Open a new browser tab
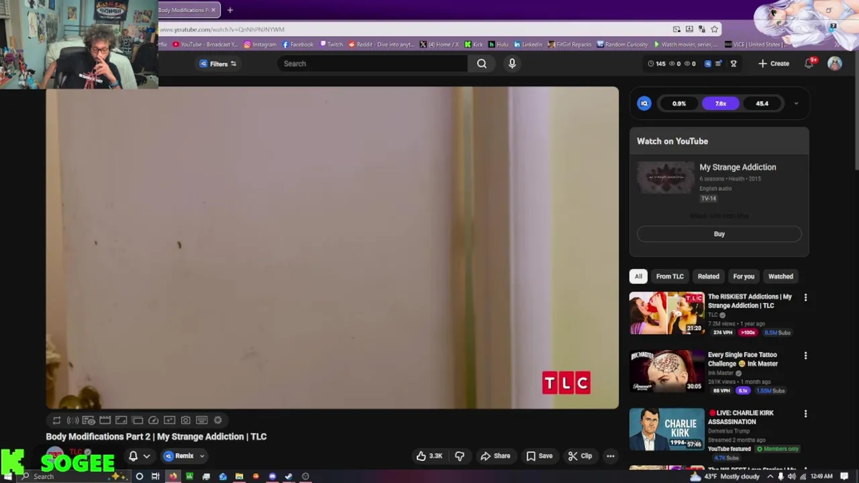The image size is (859, 483). coord(230,10)
